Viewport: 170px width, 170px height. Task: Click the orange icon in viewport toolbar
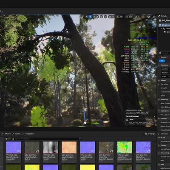pos(143,17)
